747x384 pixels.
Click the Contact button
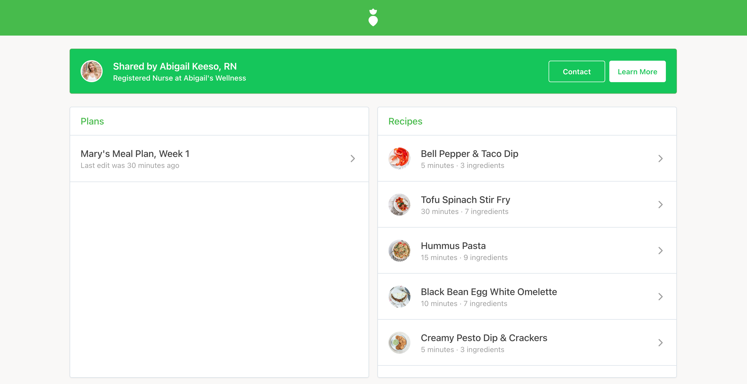pos(577,72)
